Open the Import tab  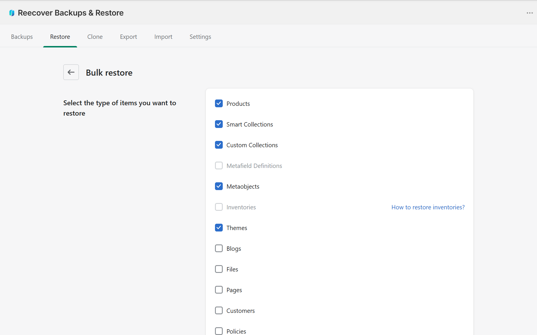pos(163,37)
